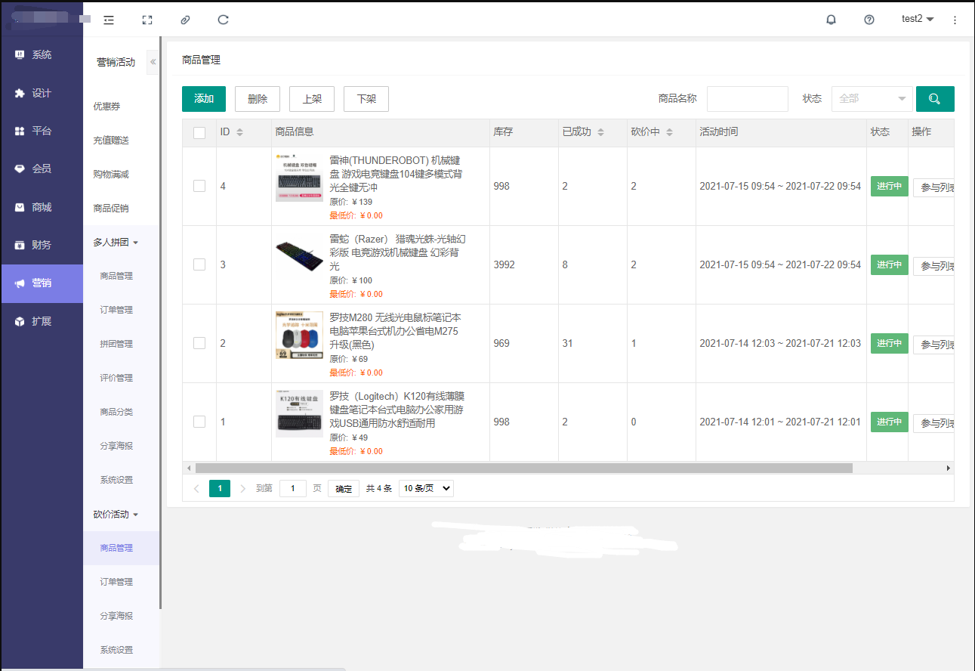Screen dimensions: 975x671
Task: Open fullscreen mode icon
Action: [147, 20]
